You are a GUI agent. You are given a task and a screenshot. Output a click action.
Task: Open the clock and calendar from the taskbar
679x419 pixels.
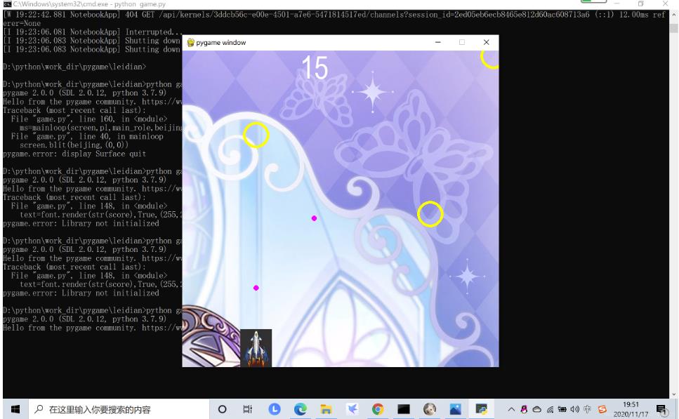(x=631, y=407)
